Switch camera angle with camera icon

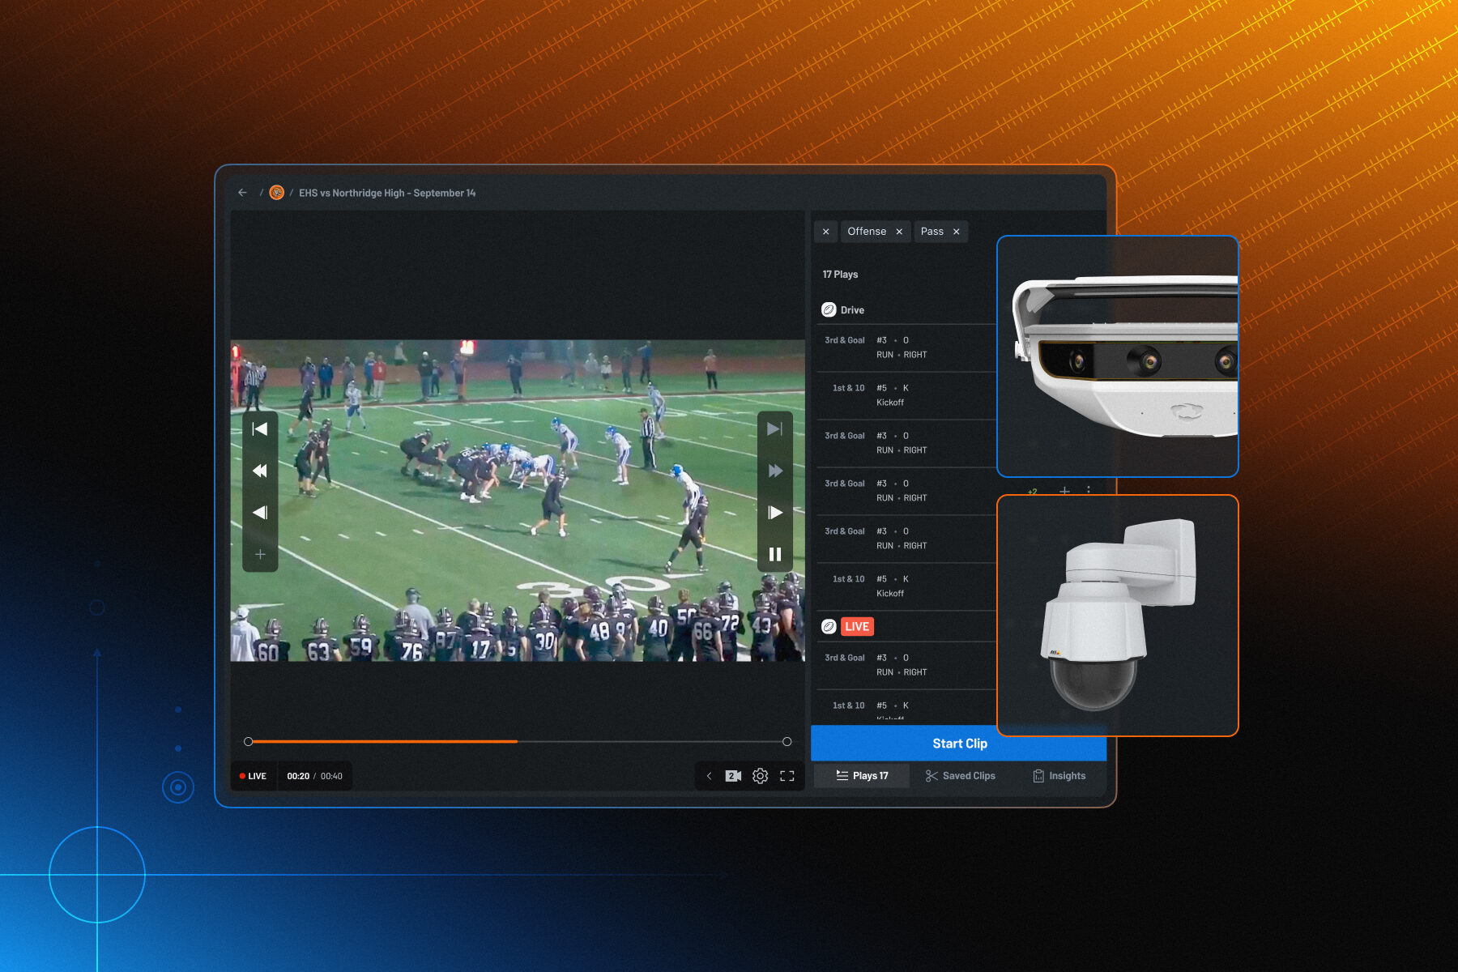click(733, 776)
